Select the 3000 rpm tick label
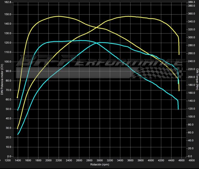Screen dimensions: 199x169 click(x=99, y=160)
